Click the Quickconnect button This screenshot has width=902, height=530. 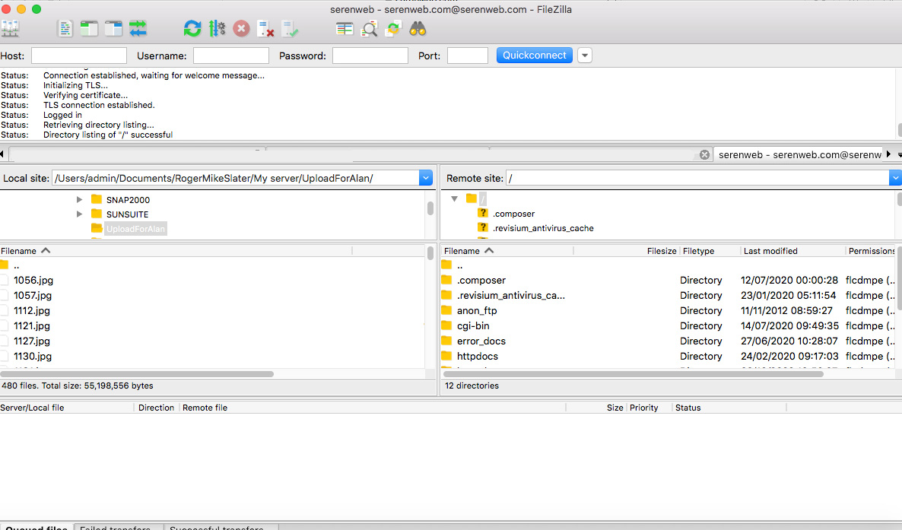pyautogui.click(x=535, y=56)
